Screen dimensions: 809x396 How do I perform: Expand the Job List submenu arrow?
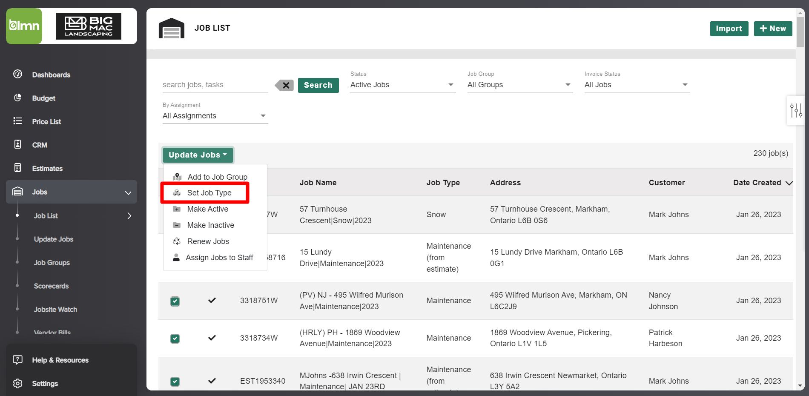[129, 216]
